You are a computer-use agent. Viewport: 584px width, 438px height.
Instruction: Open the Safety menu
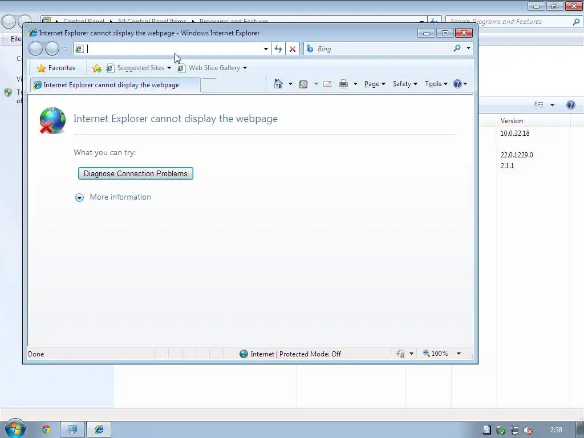click(x=405, y=84)
